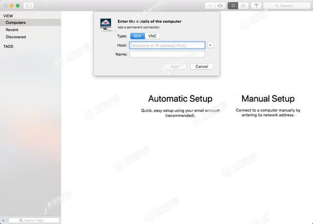Switch to list view
Screen dimensions: 313x224
(243, 6)
